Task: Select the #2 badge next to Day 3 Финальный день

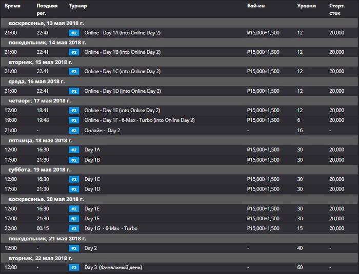Action: point(74,267)
